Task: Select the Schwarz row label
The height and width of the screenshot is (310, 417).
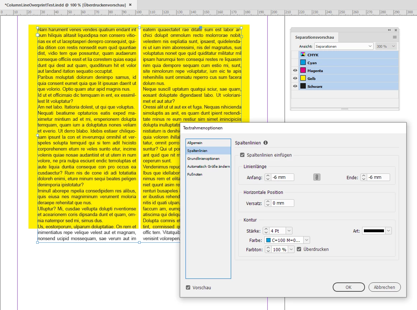Action: (315, 86)
